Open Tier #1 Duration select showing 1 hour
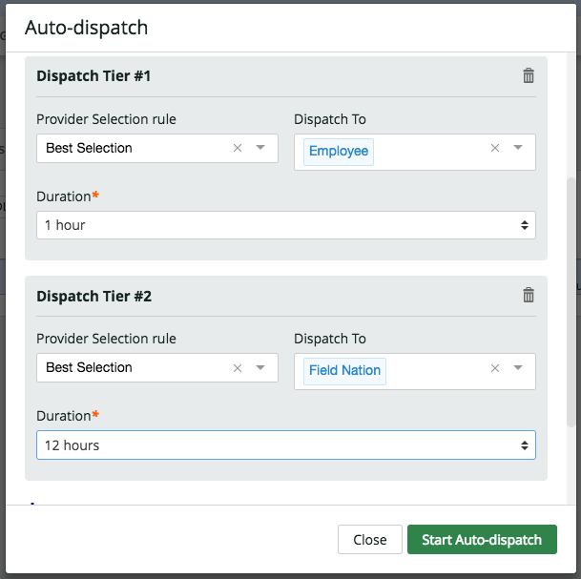581x579 pixels. point(285,225)
